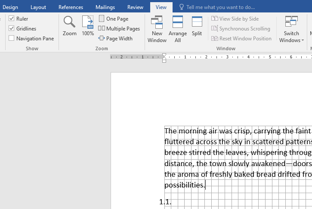The width and height of the screenshot is (312, 209).
Task: Expand the Switch Windows dropdown
Action: coord(291,29)
